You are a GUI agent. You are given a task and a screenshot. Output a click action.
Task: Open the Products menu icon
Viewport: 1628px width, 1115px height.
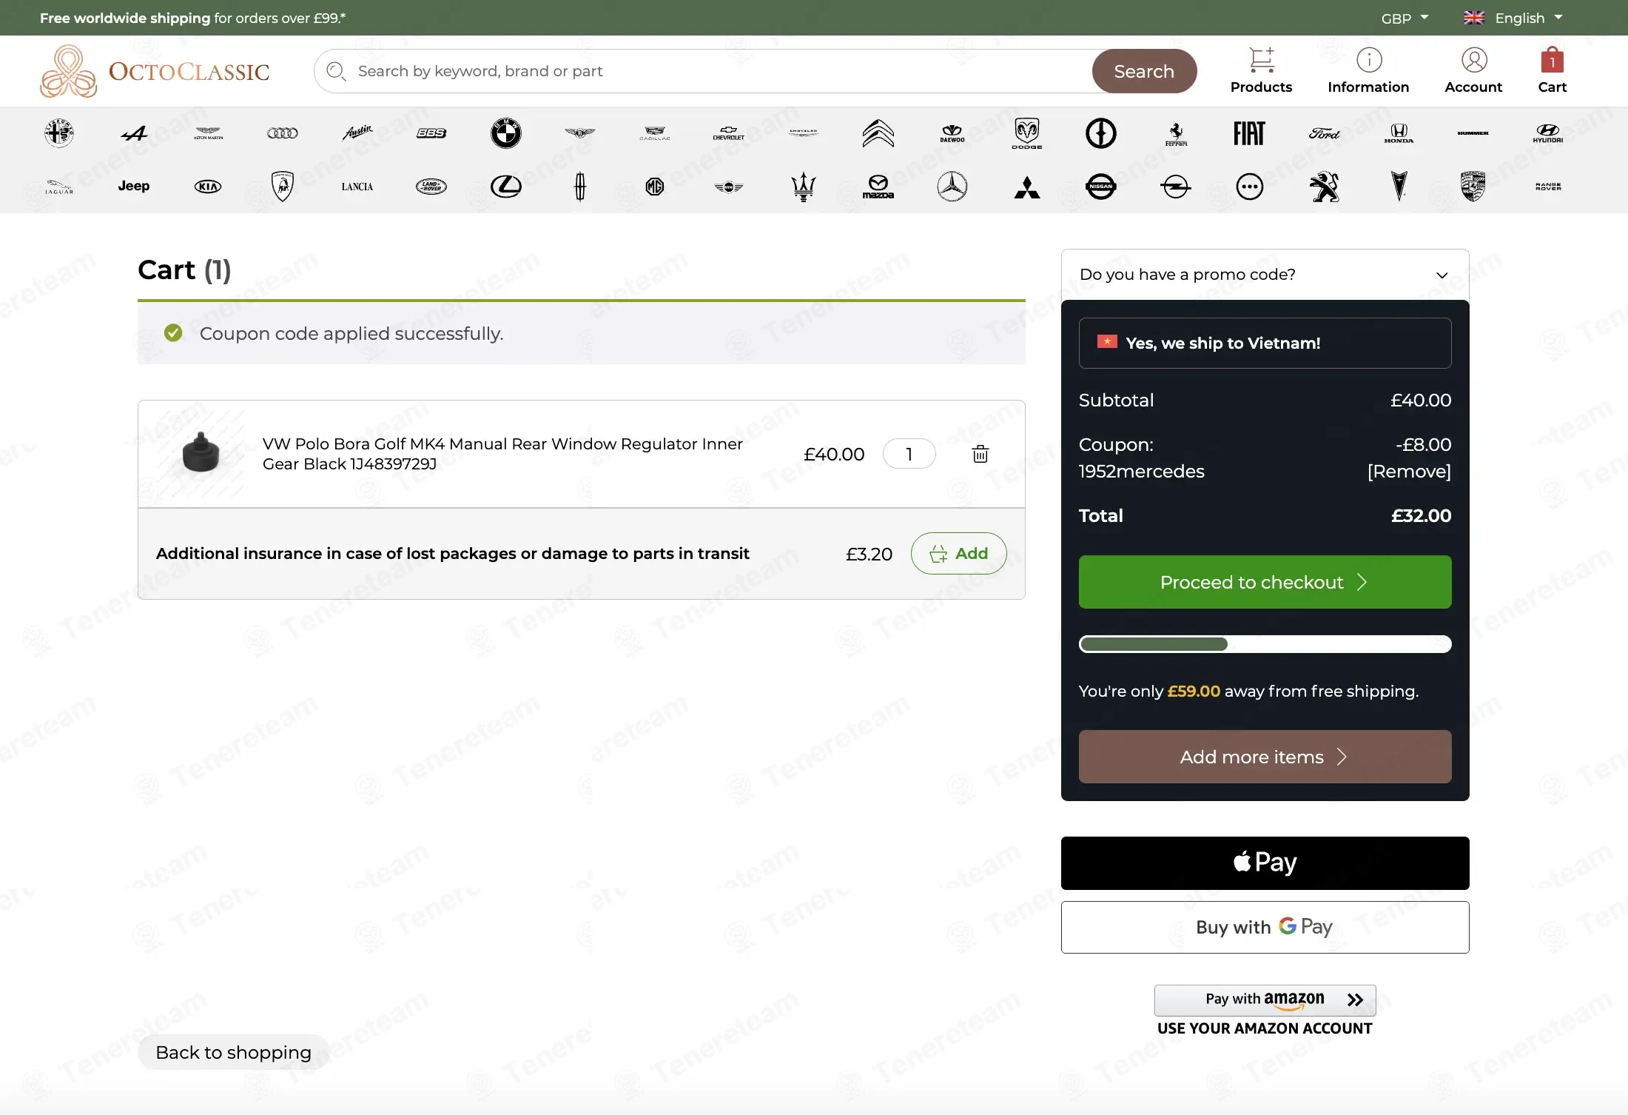(1261, 71)
